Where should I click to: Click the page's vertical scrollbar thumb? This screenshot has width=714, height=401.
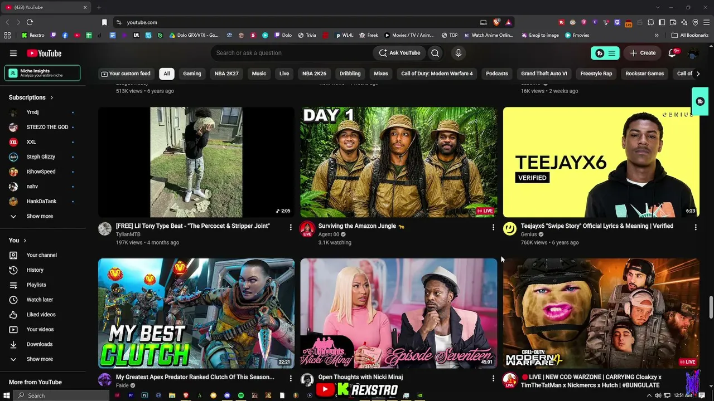pos(711,307)
